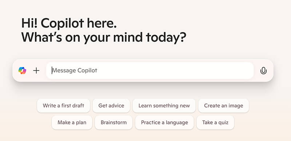Click the Message Copilot placeholder text
Screen dimensions: 291x141
(x=75, y=70)
